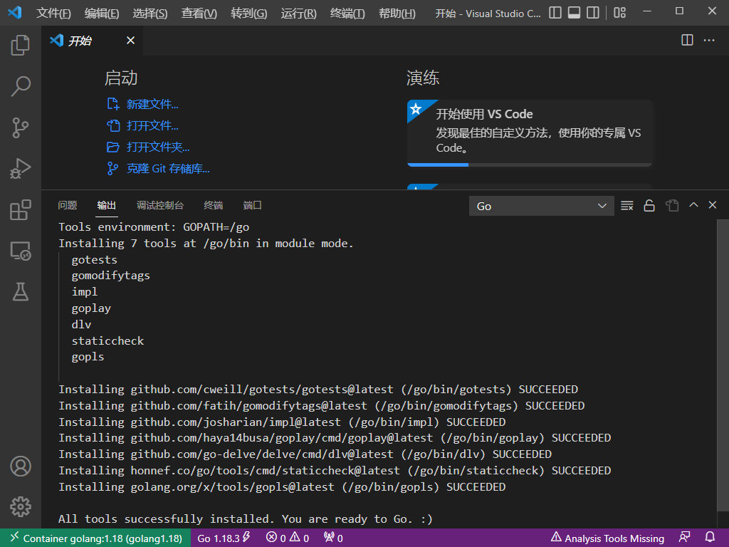Viewport: 729px width, 547px height.
Task: Open the Manage gear settings menu
Action: (21, 506)
